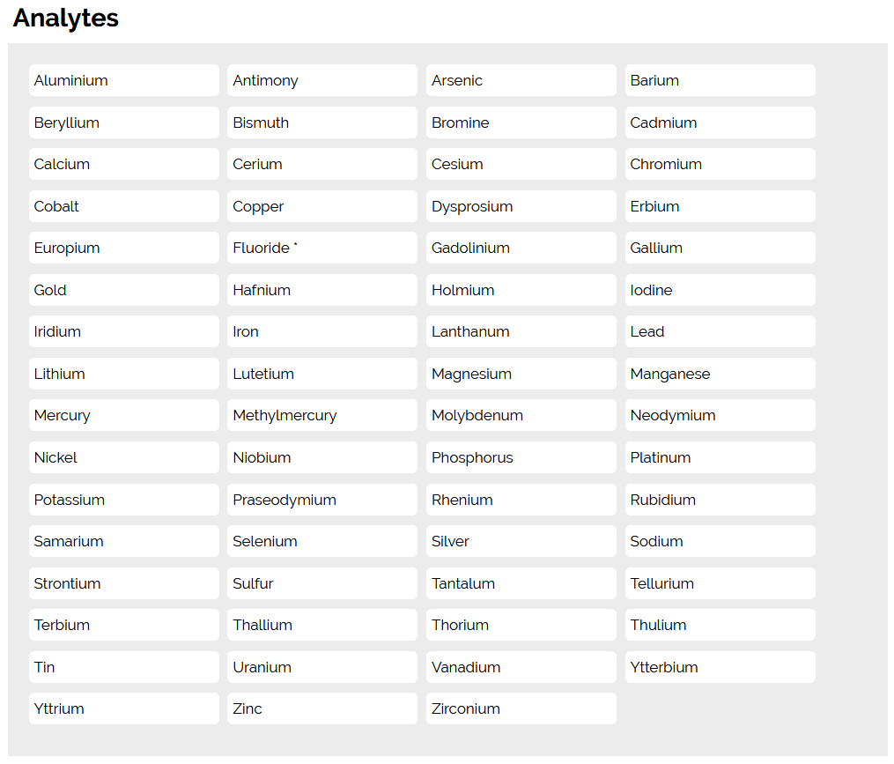This screenshot has width=894, height=764.
Task: Pick Strontium
Action: [123, 584]
